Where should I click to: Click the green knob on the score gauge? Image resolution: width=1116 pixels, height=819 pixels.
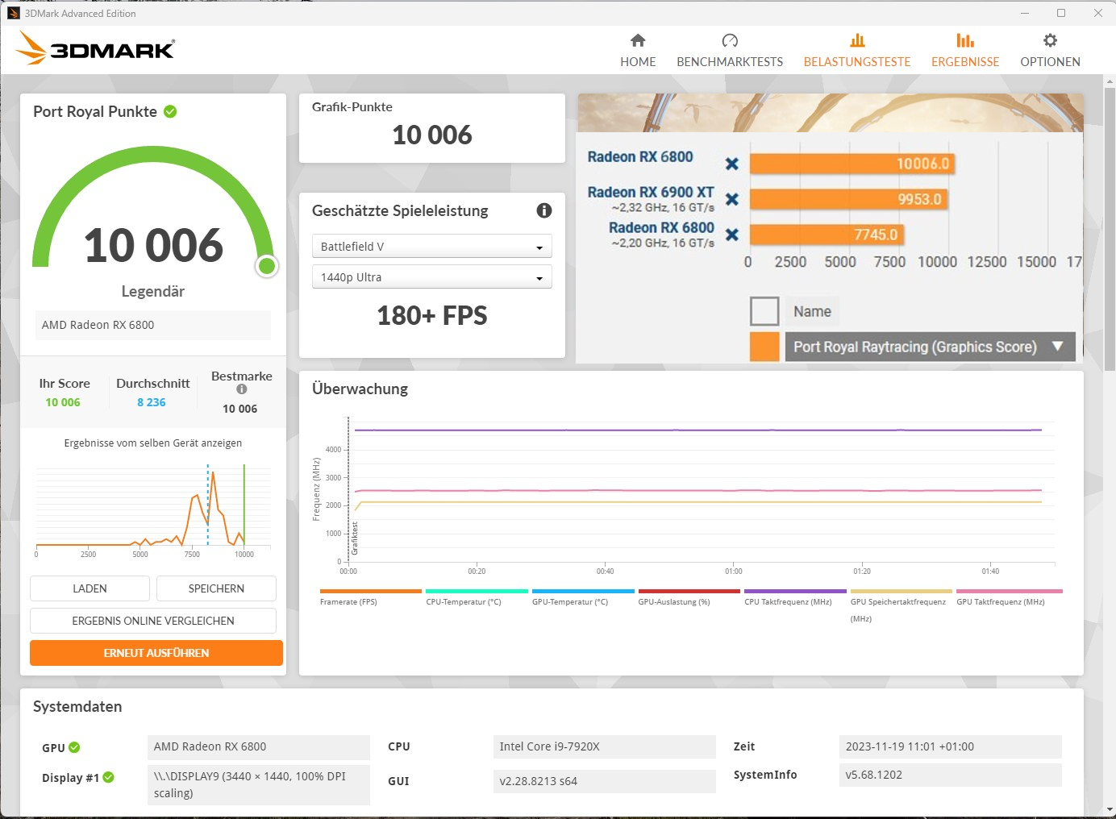point(267,266)
